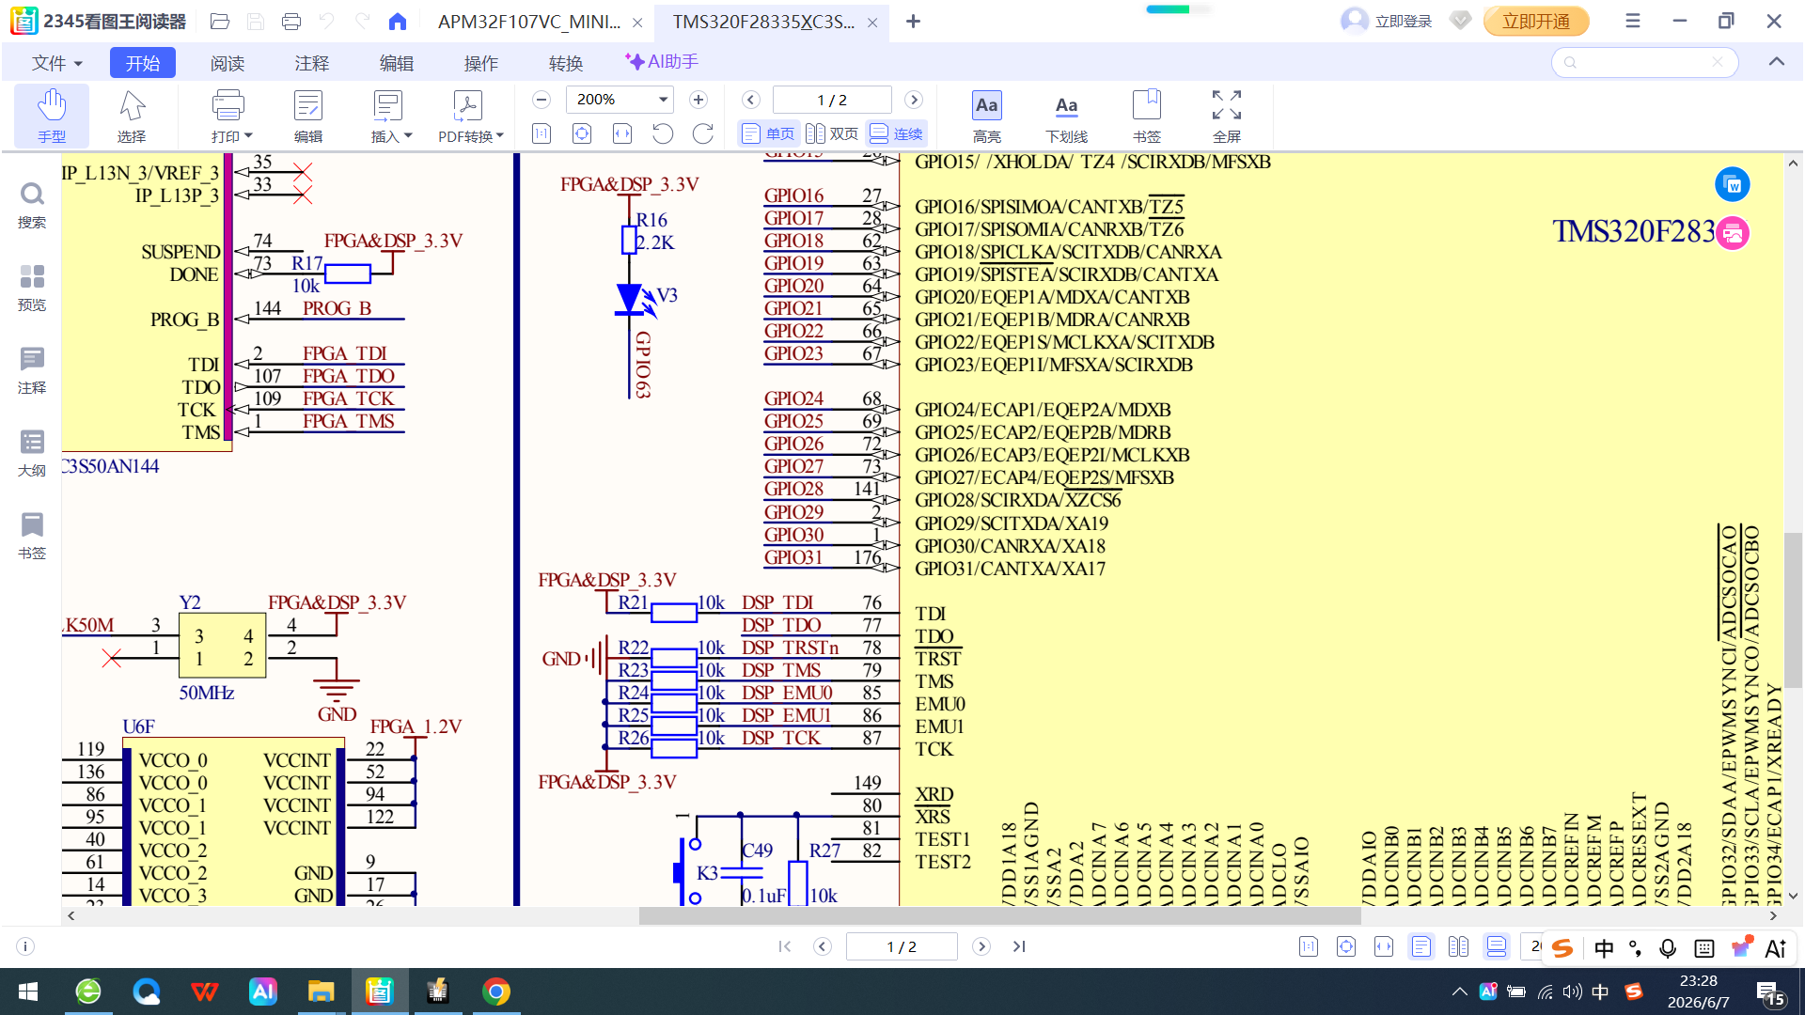The height and width of the screenshot is (1015, 1805).
Task: Click the horizontal scrollbar thumb
Action: (x=999, y=915)
